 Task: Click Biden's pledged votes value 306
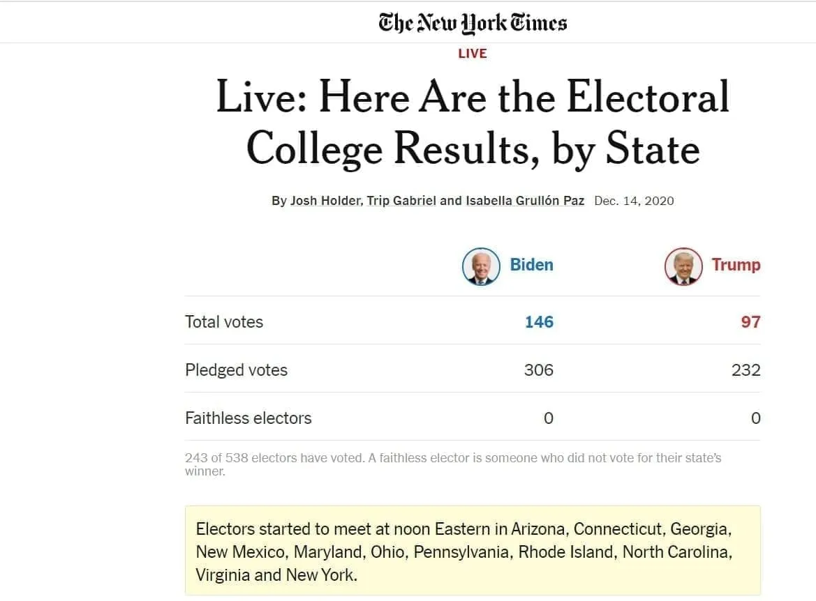(539, 370)
